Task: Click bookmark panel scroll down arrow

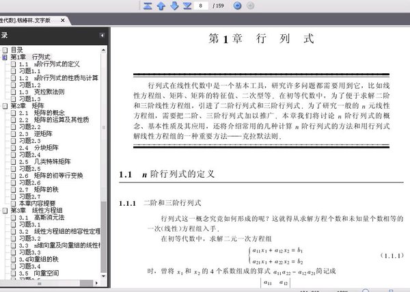Action: (104, 276)
